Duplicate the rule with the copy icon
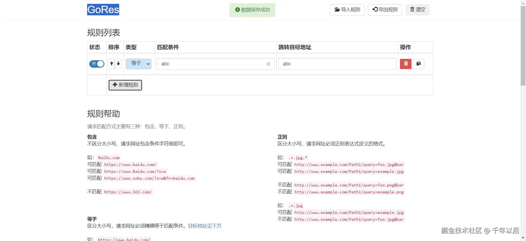This screenshot has width=526, height=241. click(419, 64)
